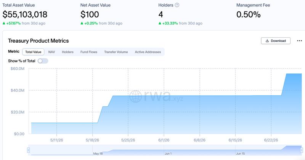
Task: Click the Jun 1 marker in range navigator
Action: tap(168, 154)
